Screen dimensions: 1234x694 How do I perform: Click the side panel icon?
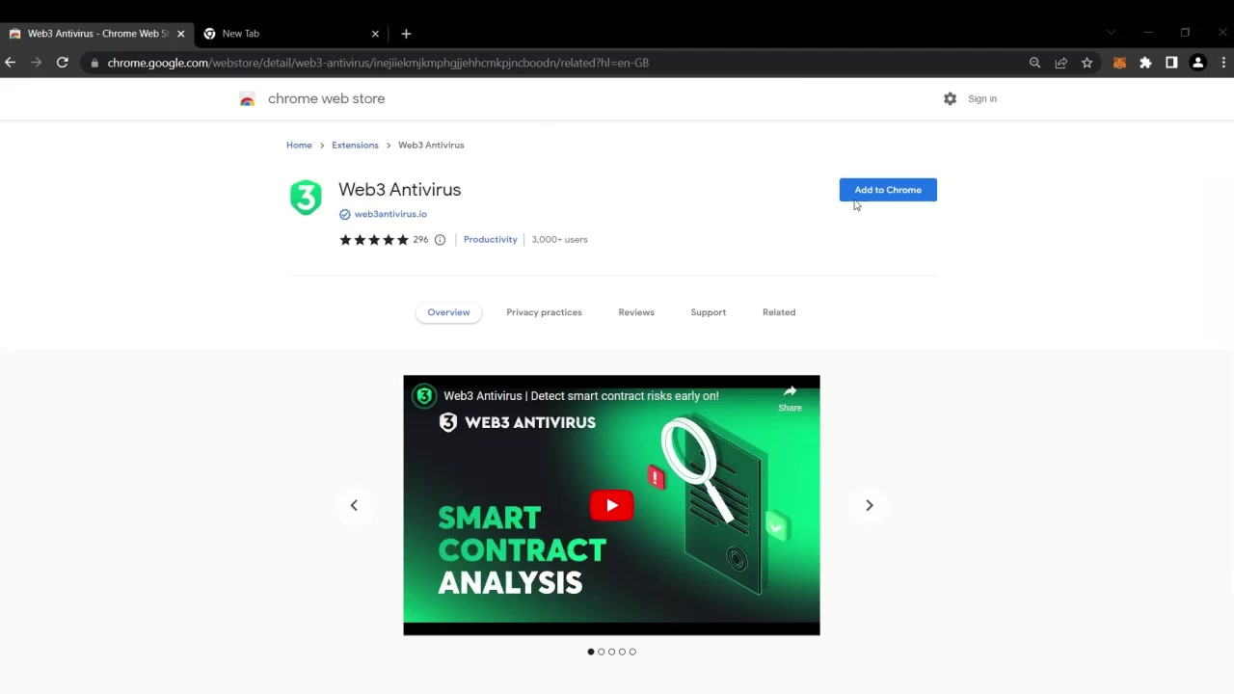click(x=1171, y=62)
